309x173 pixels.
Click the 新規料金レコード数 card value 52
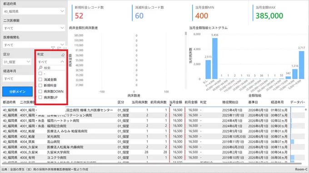click(79, 16)
